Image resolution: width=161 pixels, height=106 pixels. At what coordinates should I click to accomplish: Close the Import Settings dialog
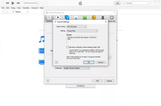click(x=106, y=22)
